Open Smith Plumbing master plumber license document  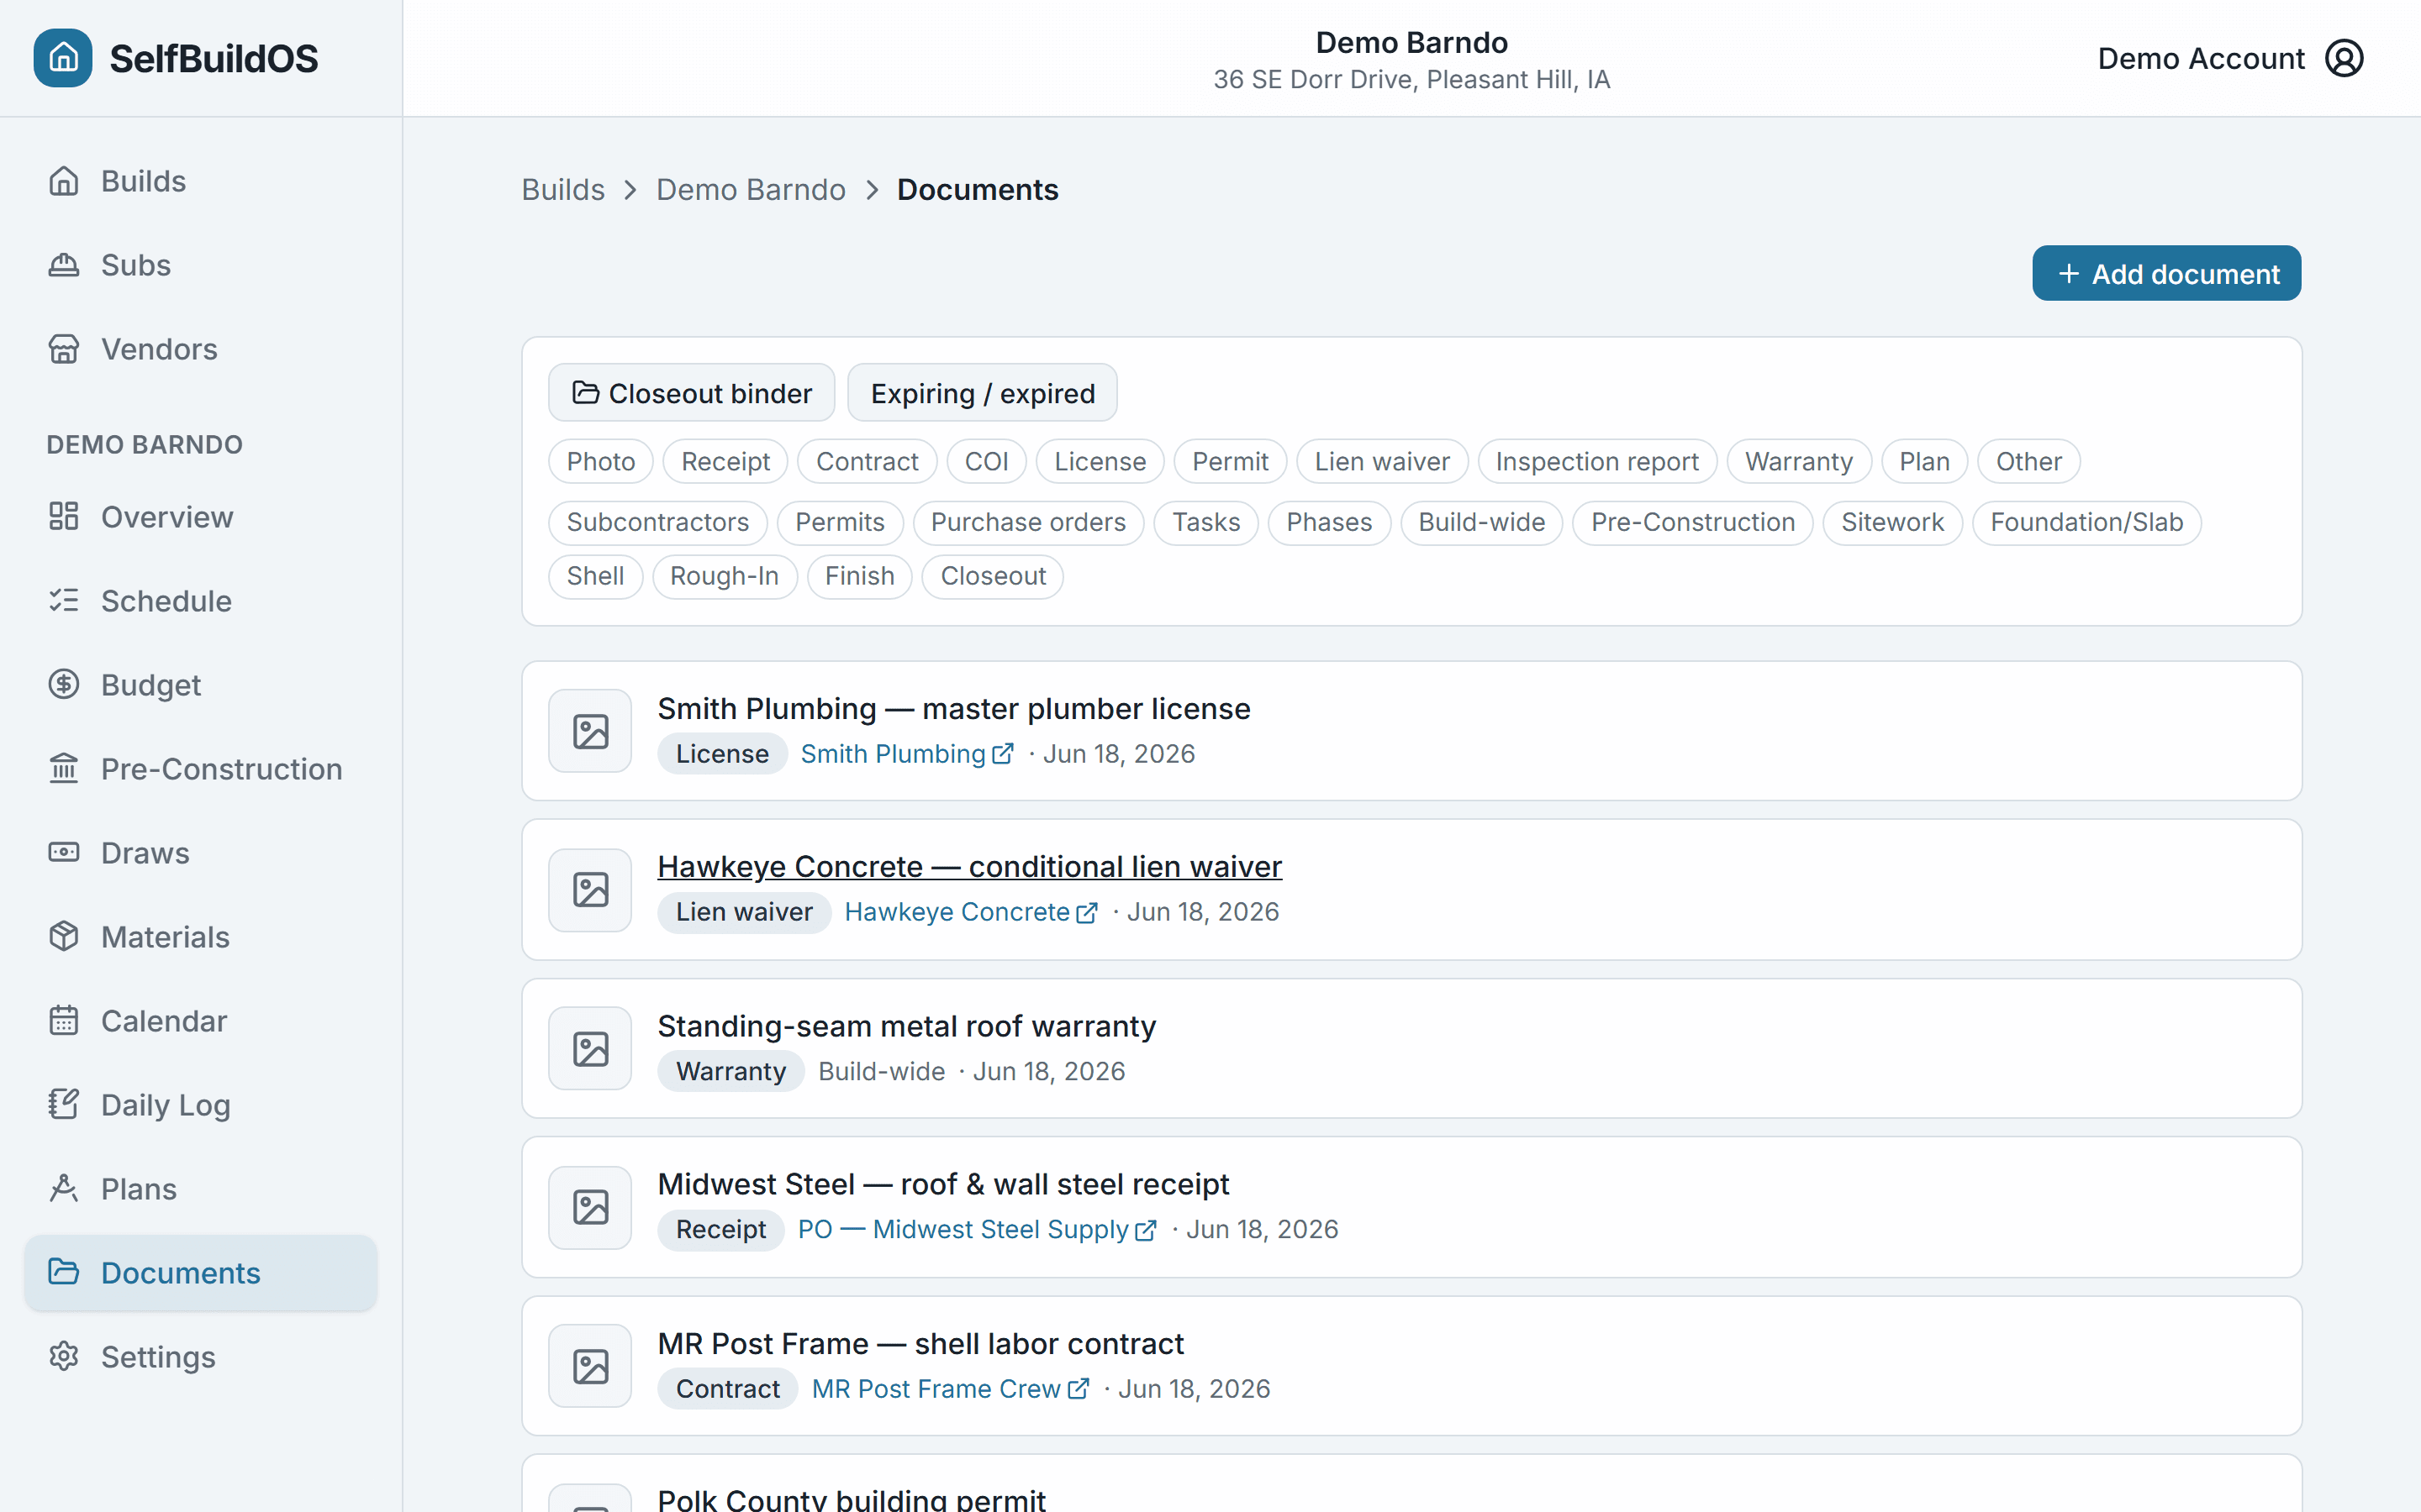(x=953, y=708)
